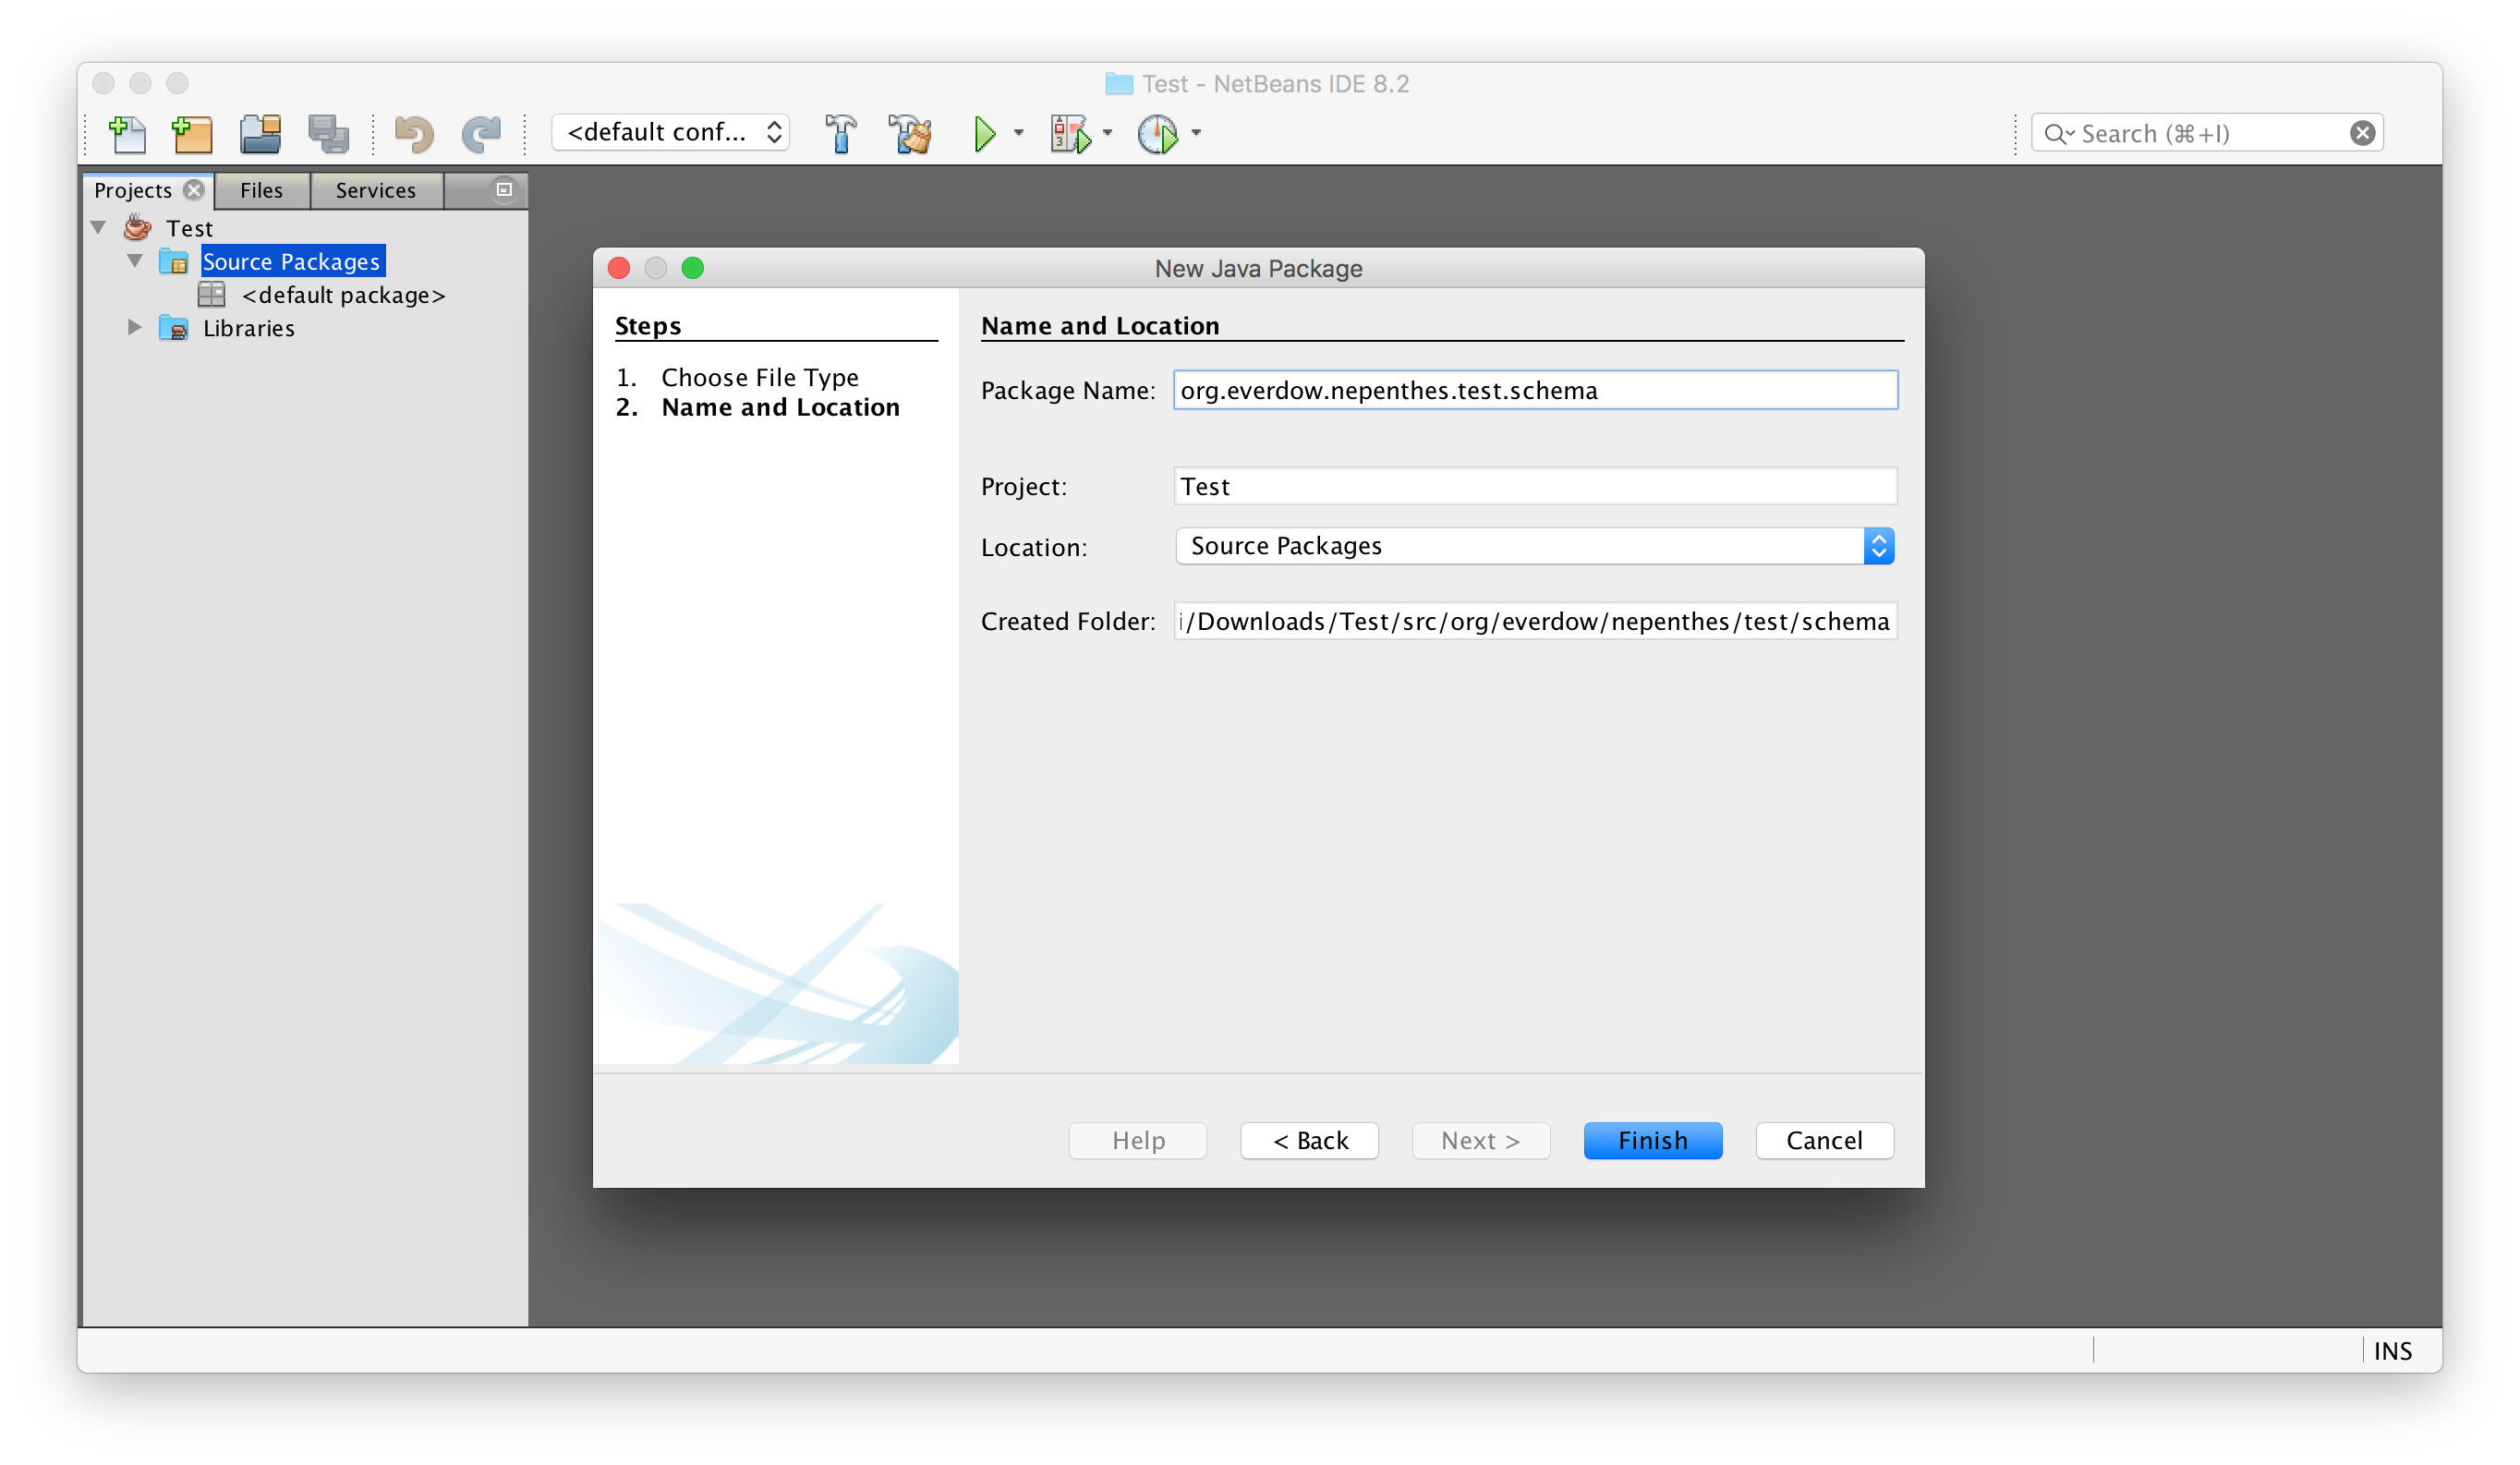Click the Debug Project icon
The image size is (2520, 1465).
[1070, 134]
